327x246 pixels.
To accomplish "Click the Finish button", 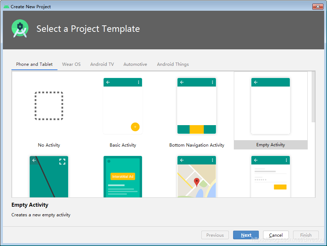I will [x=306, y=235].
